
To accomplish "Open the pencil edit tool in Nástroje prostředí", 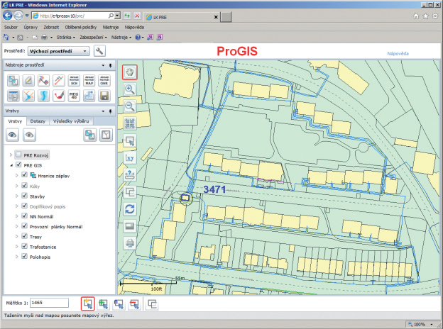I will click(28, 81).
